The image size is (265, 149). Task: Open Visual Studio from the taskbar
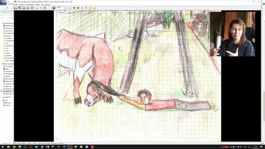48,147
